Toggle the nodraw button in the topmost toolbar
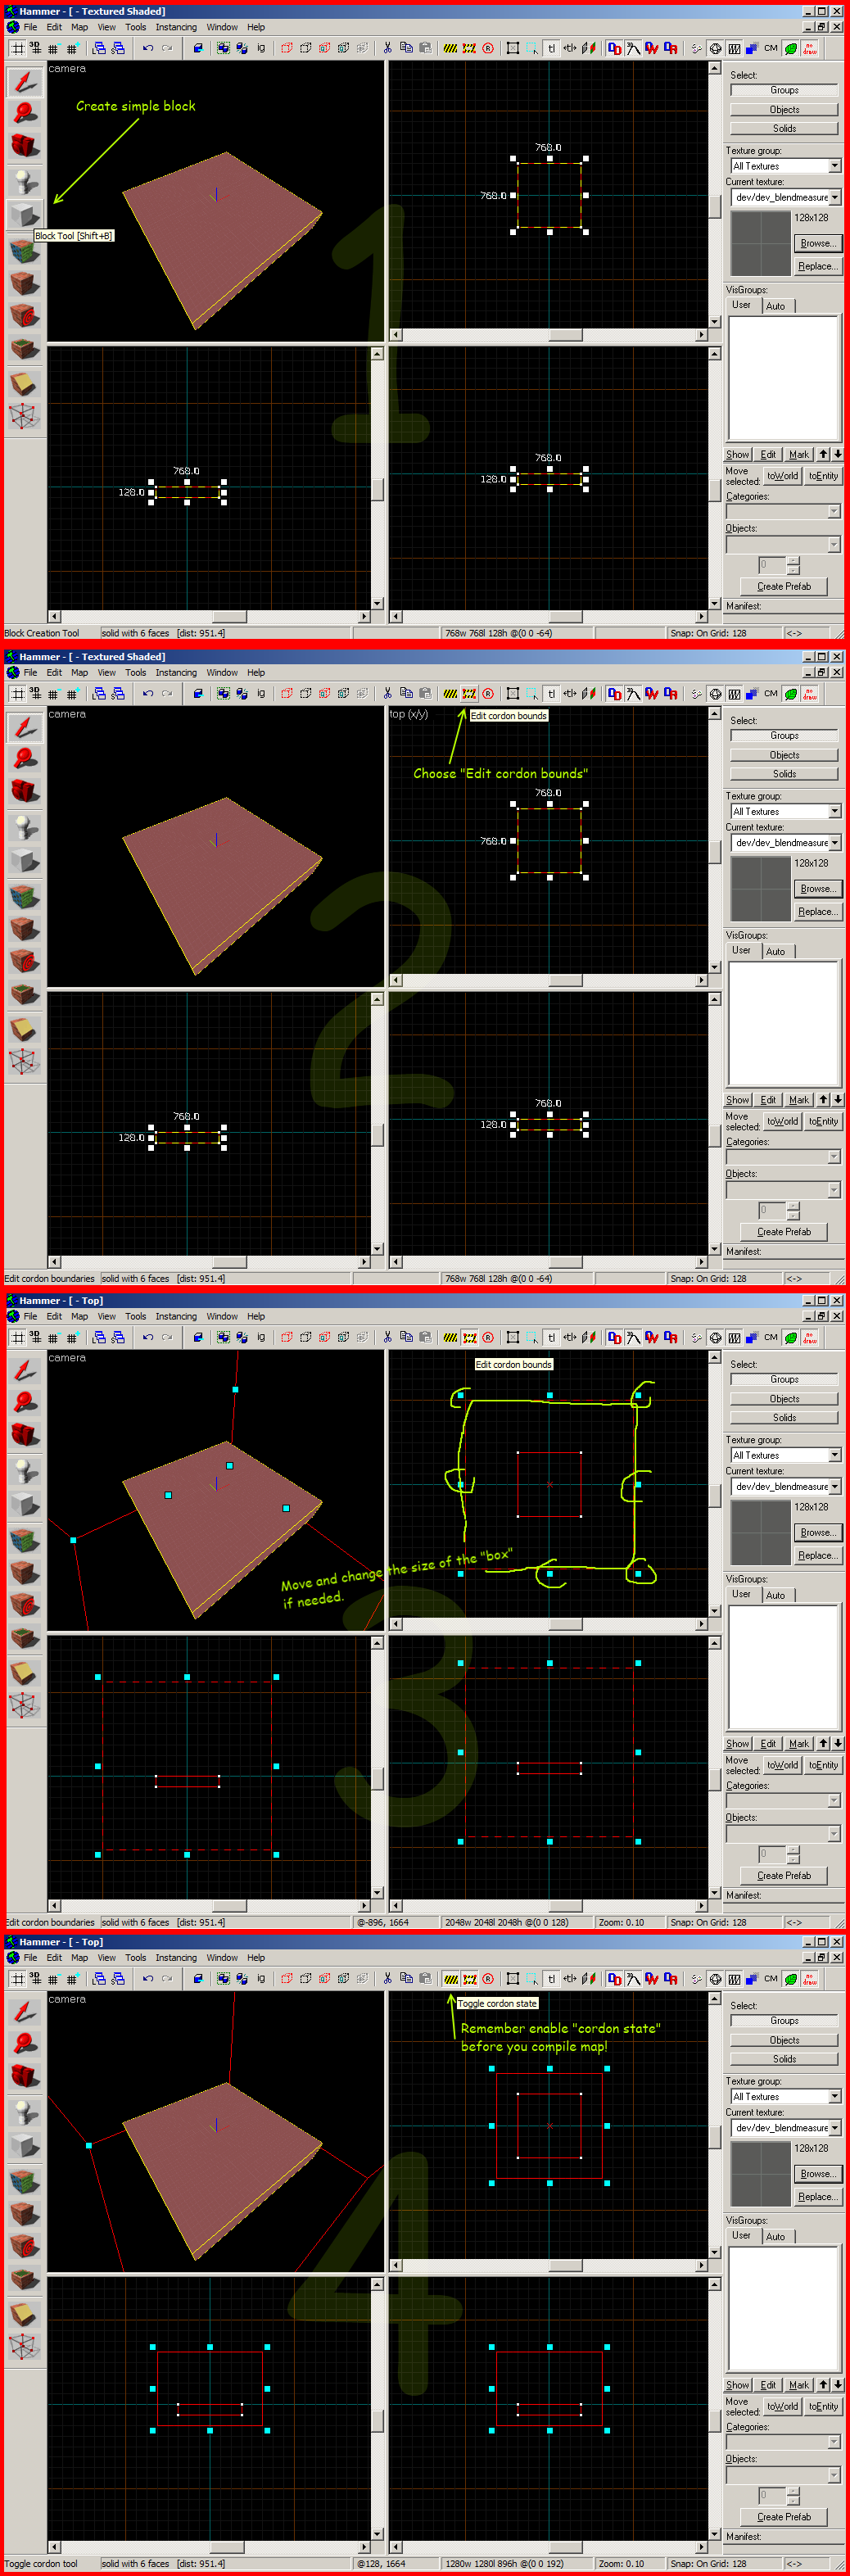This screenshot has width=850, height=2576. (810, 48)
